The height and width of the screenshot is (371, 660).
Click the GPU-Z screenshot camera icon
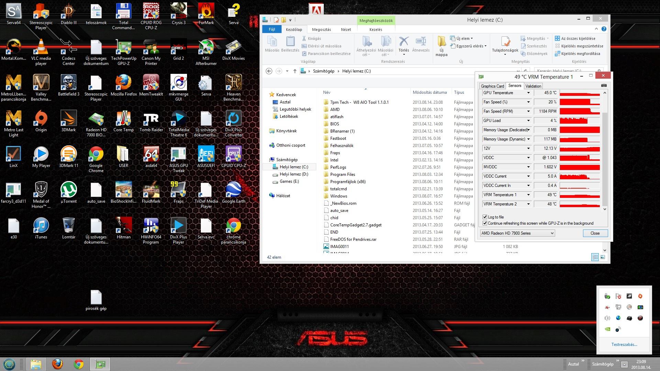[x=604, y=86]
